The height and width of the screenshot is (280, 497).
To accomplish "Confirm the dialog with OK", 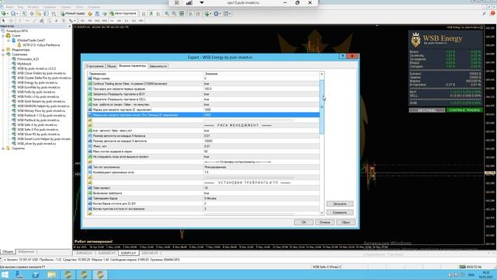I will pos(304,222).
